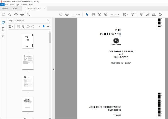
Task: Rotate pages counterclockwise
Action: pos(28,27)
